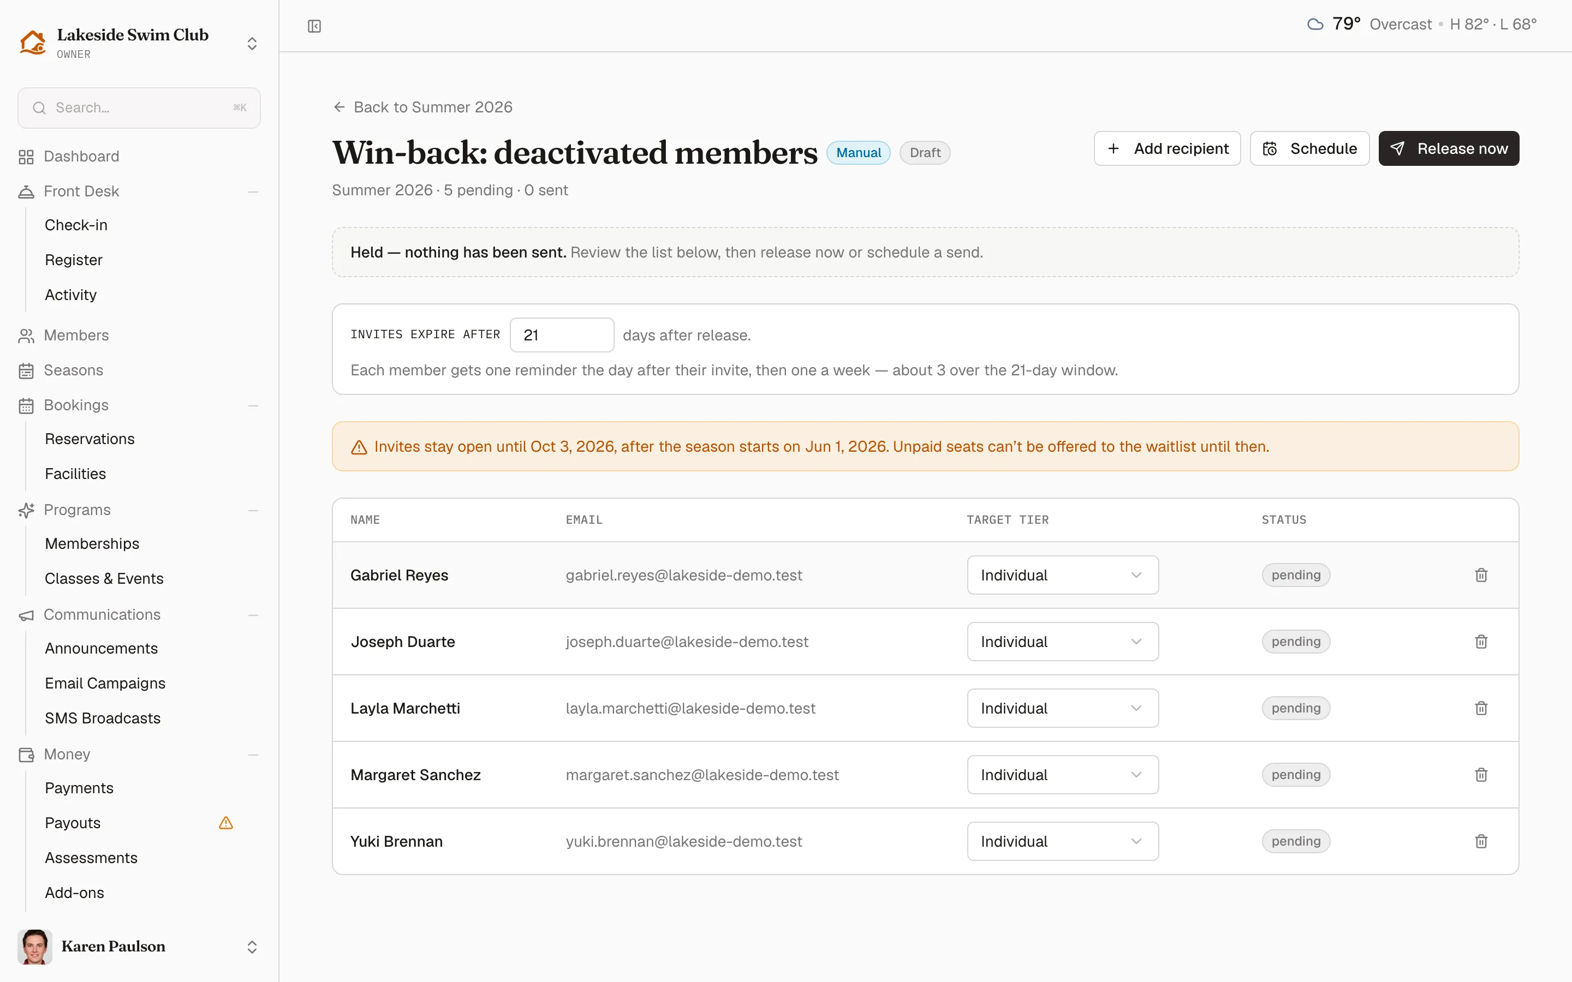Open Gabriel Reyes target tier dropdown
Image resolution: width=1572 pixels, height=982 pixels.
1063,575
